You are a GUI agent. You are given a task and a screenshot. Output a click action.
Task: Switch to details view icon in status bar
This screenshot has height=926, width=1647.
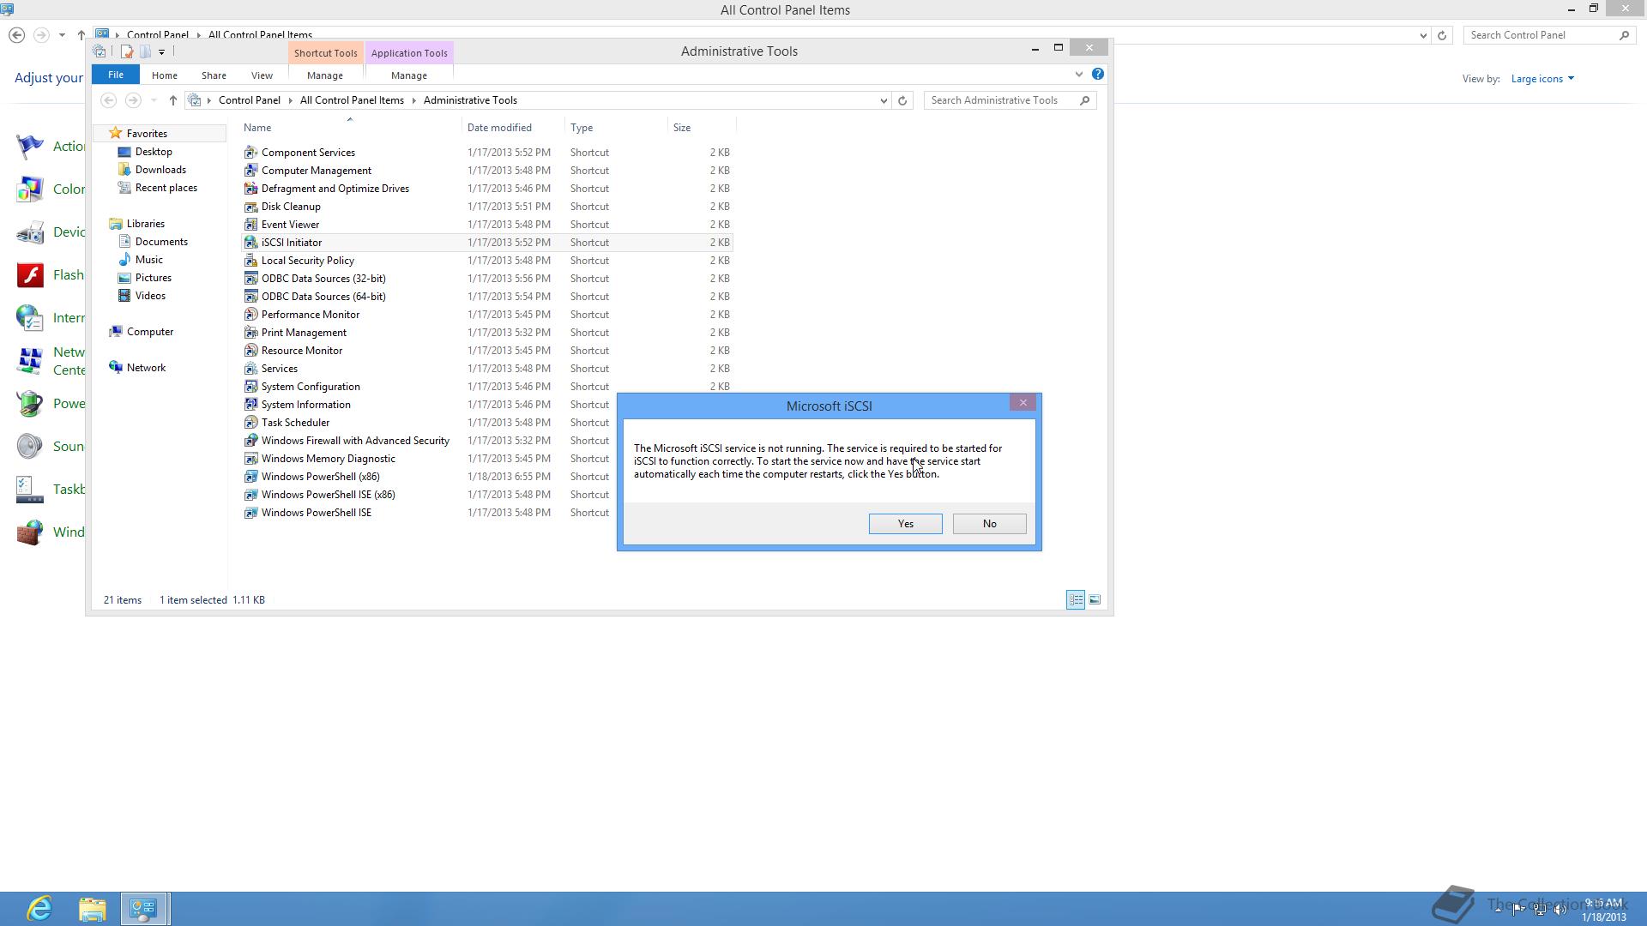coord(1076,600)
